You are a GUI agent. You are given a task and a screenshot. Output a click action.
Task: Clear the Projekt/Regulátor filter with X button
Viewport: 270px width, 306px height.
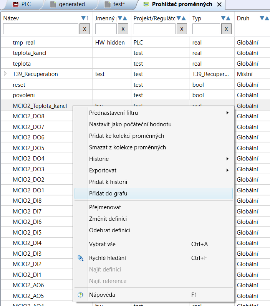coord(182,29)
